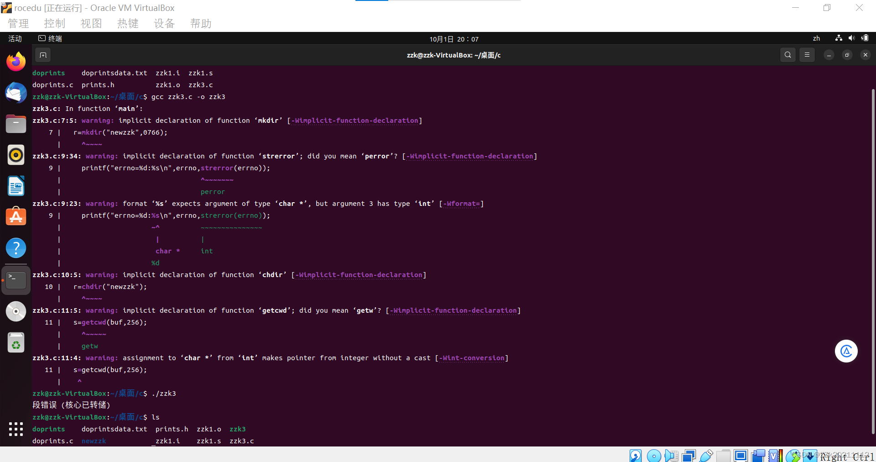The width and height of the screenshot is (876, 462).
Task: Click the command text 'gcc zzk3.c -o zzk3'
Action: (188, 97)
